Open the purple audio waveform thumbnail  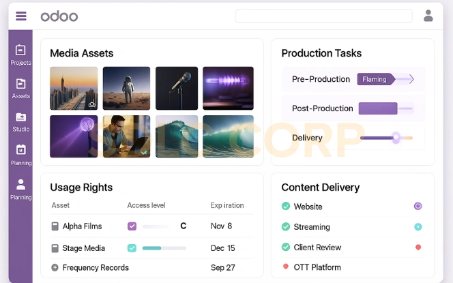coord(229,89)
